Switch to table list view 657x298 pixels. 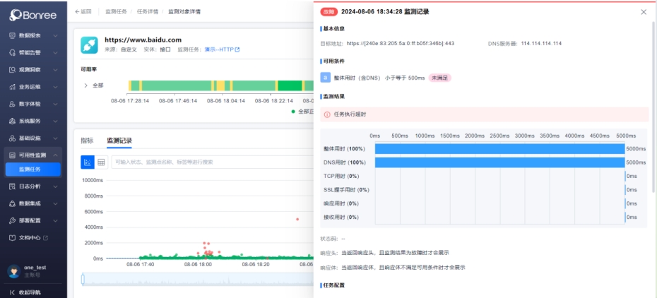101,162
